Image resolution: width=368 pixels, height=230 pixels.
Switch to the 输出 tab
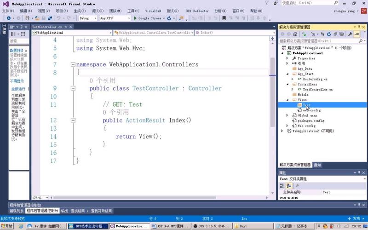64,211
